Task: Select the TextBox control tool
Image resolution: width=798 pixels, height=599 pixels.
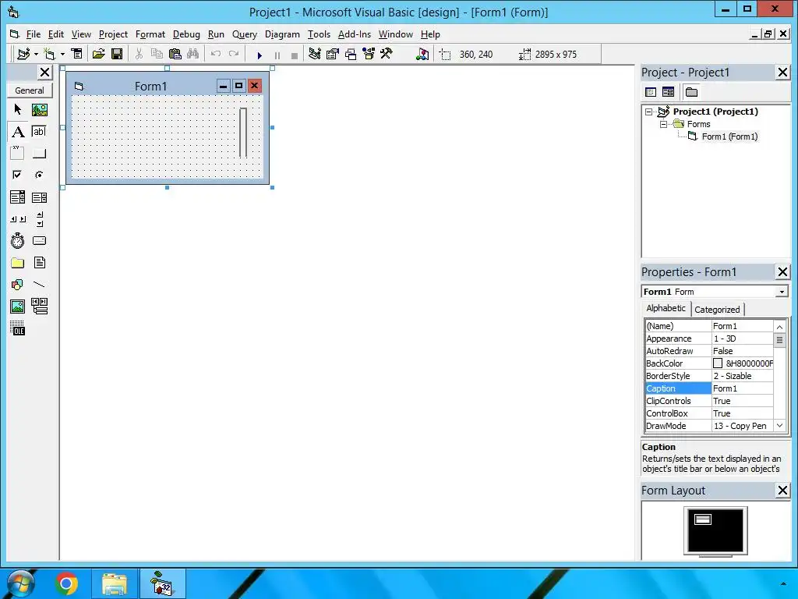Action: click(x=39, y=131)
